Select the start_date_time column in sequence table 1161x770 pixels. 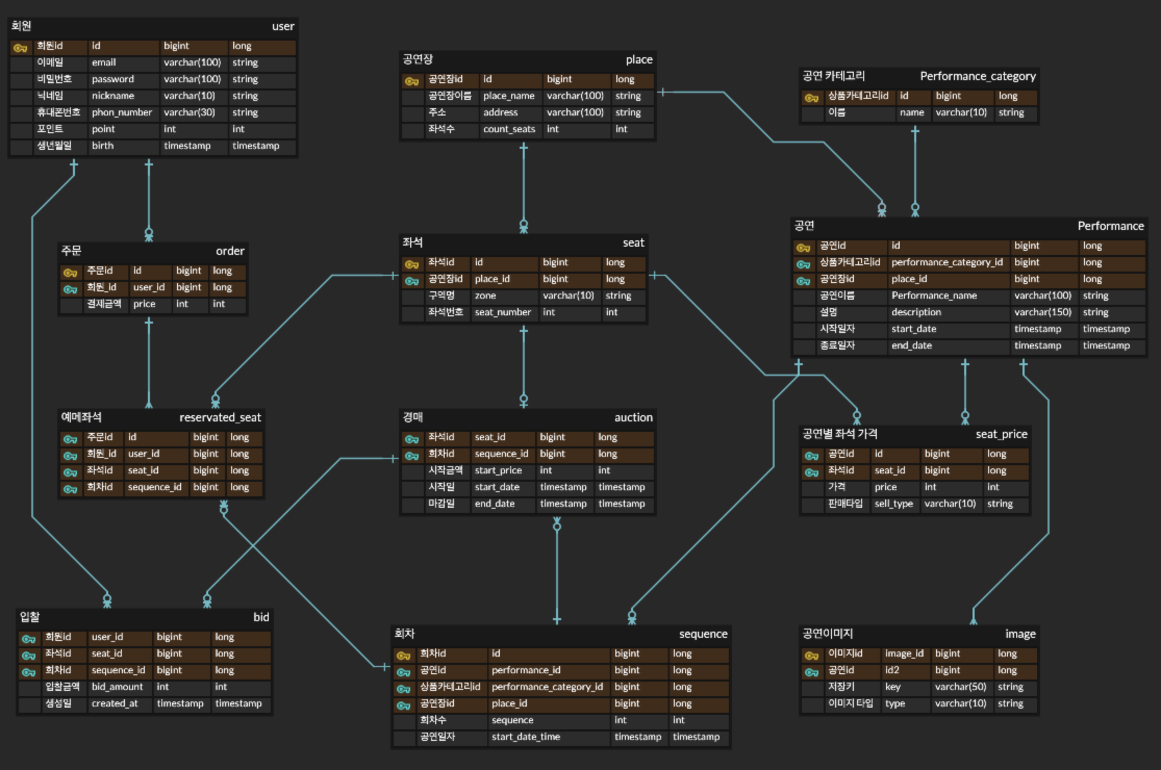click(x=526, y=737)
